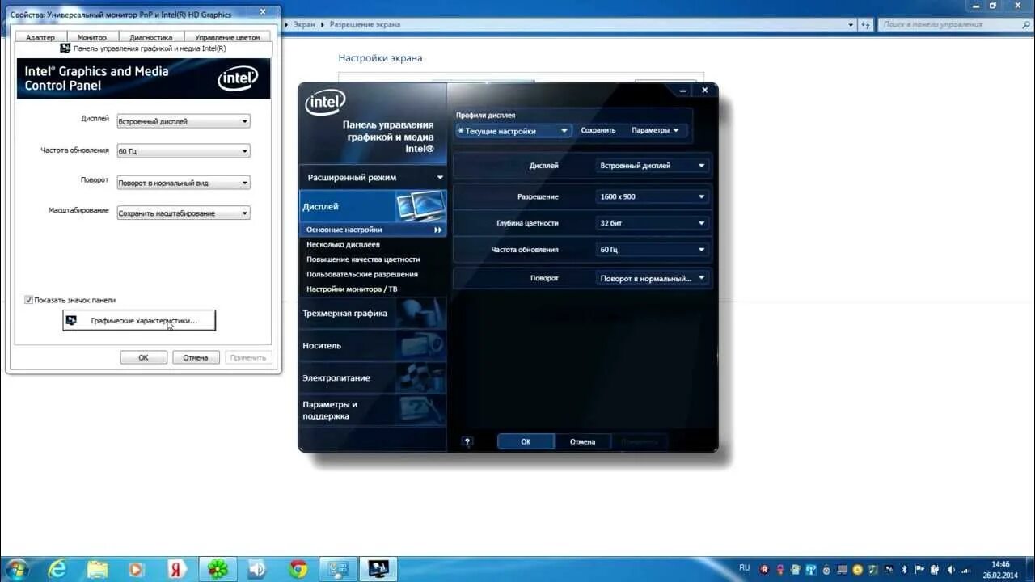Screen dimensions: 1035x582
Task: Open the Windows Start menu orb
Action: (x=15, y=569)
